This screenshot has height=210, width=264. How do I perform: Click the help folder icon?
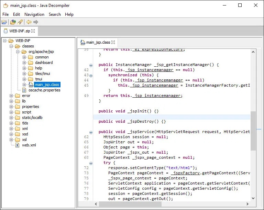point(31,68)
